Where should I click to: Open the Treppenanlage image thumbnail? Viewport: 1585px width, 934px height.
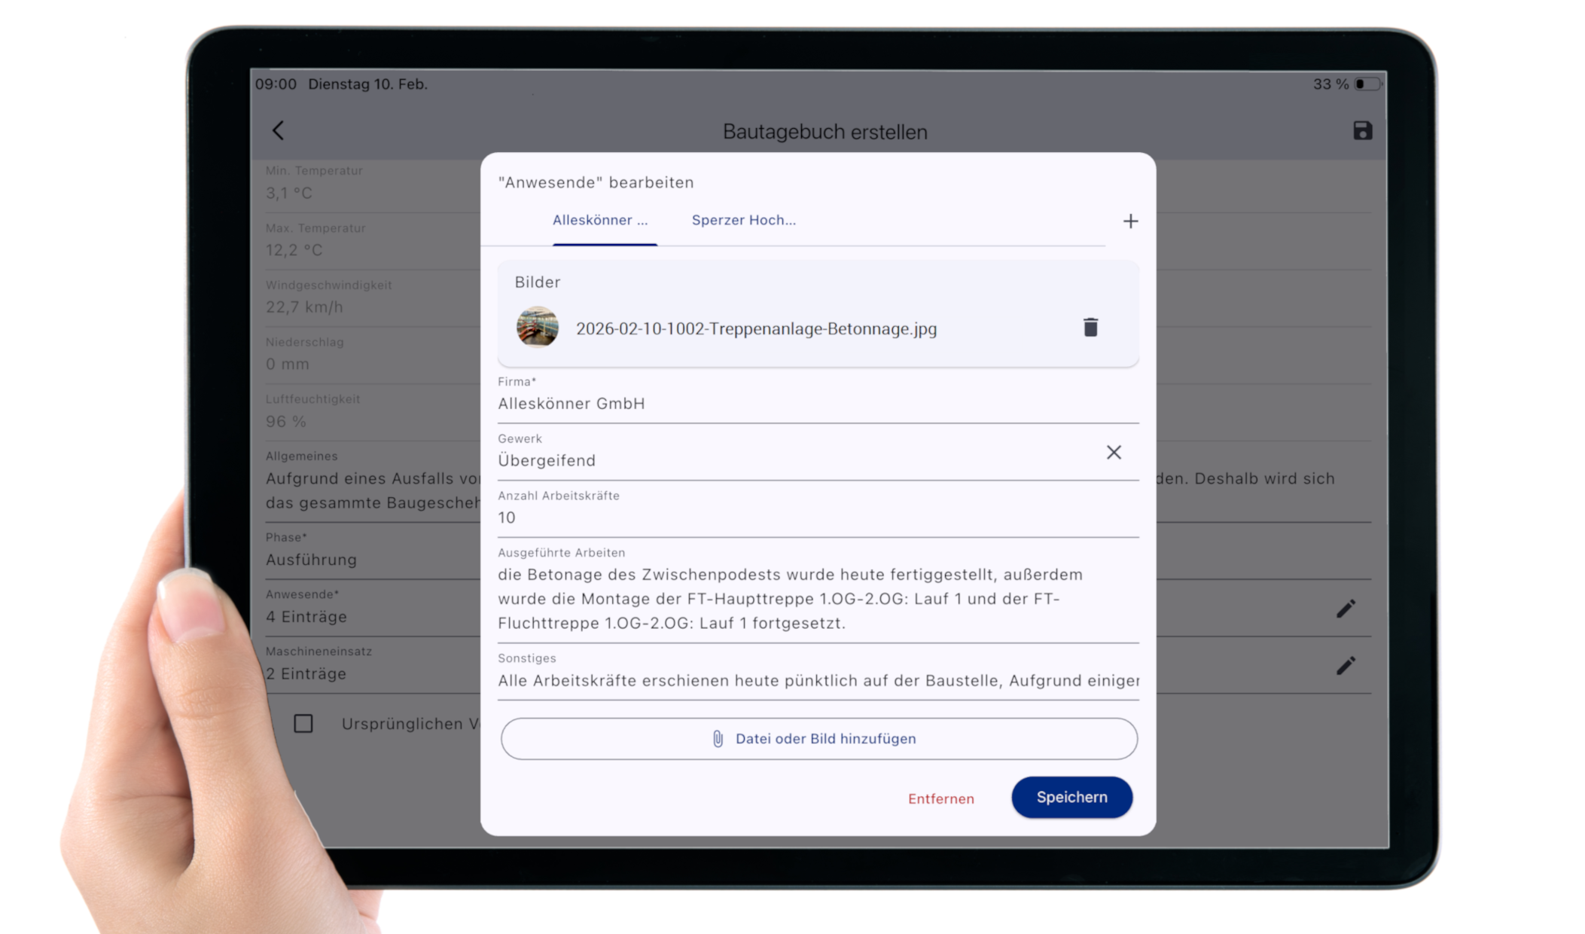(x=537, y=327)
